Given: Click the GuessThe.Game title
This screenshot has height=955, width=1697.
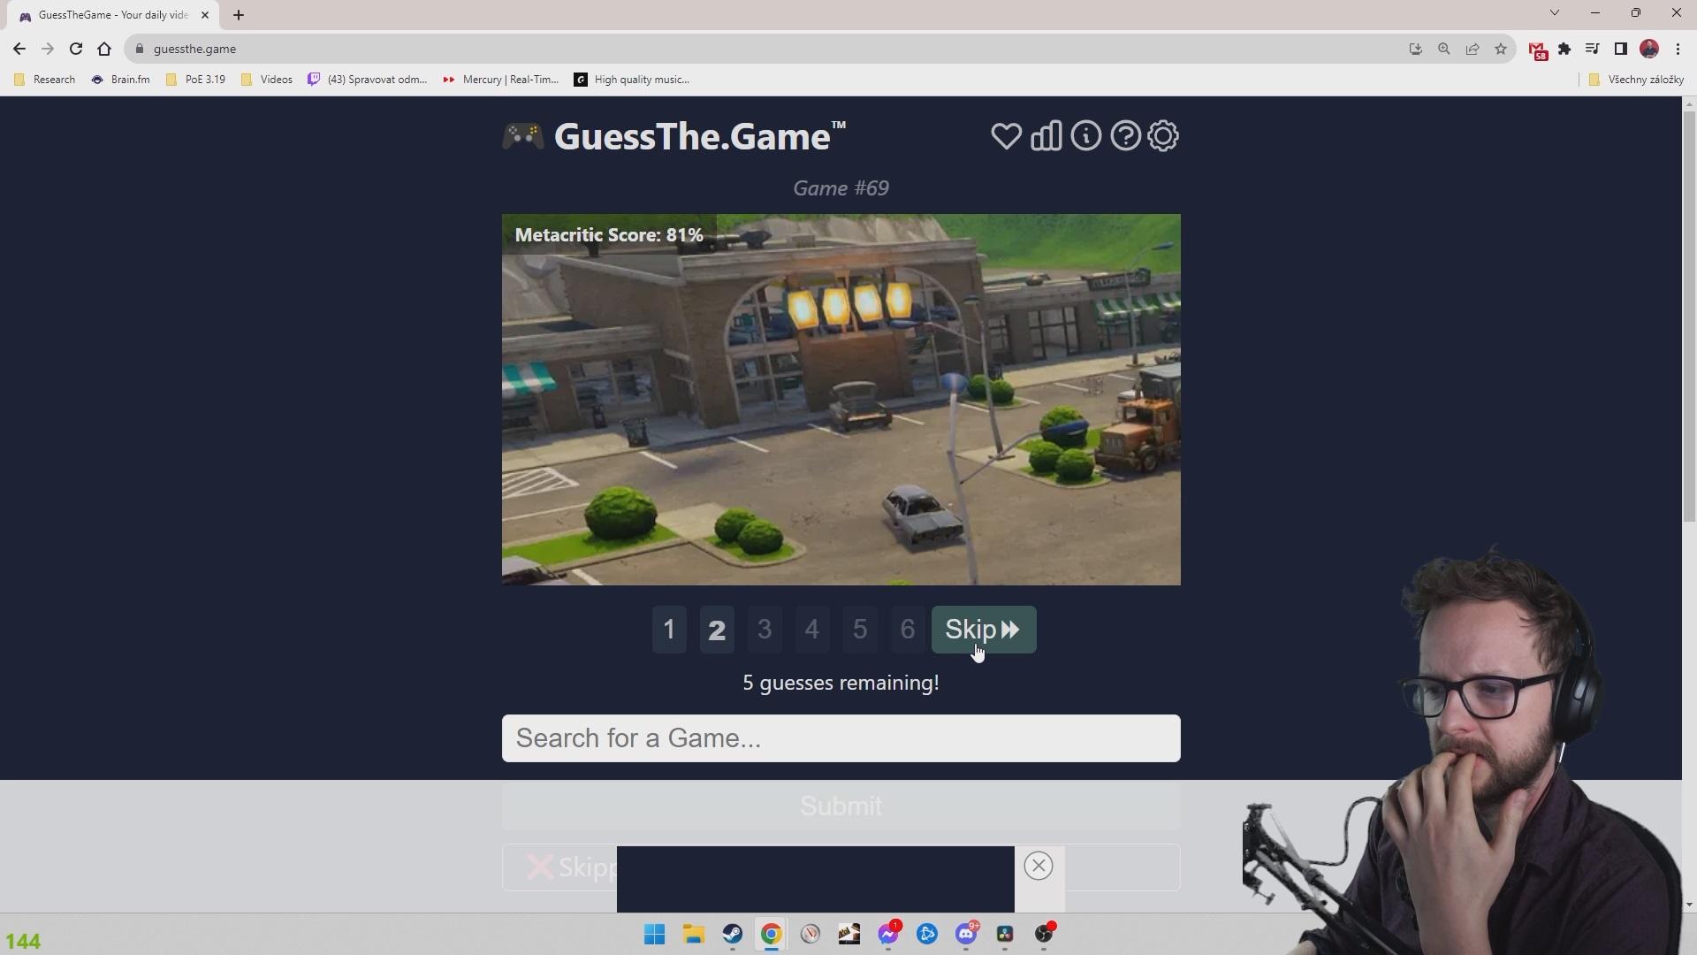Looking at the screenshot, I should point(699,136).
